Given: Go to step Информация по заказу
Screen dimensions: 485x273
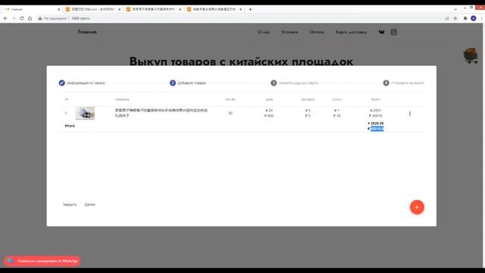Looking at the screenshot, I should click(x=82, y=83).
